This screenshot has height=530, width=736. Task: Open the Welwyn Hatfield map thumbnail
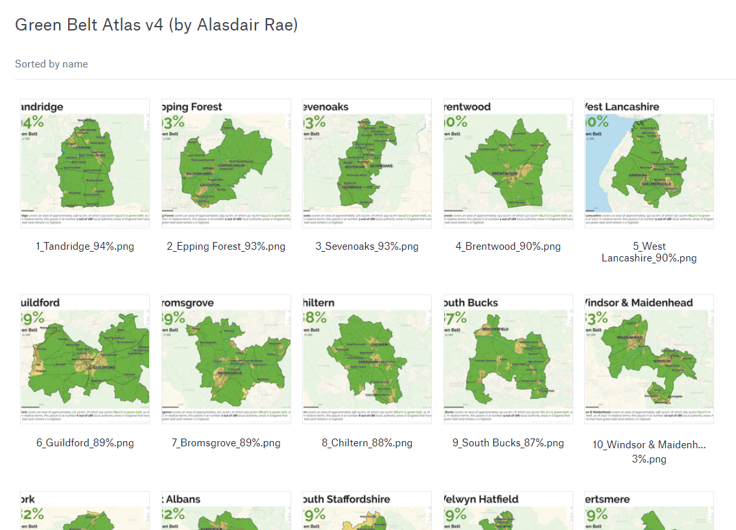click(508, 512)
